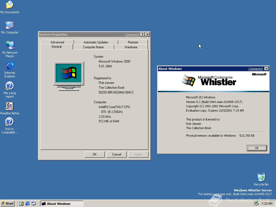Click The Collection Book in About Windows
The width and height of the screenshot is (276, 207).
click(x=199, y=128)
